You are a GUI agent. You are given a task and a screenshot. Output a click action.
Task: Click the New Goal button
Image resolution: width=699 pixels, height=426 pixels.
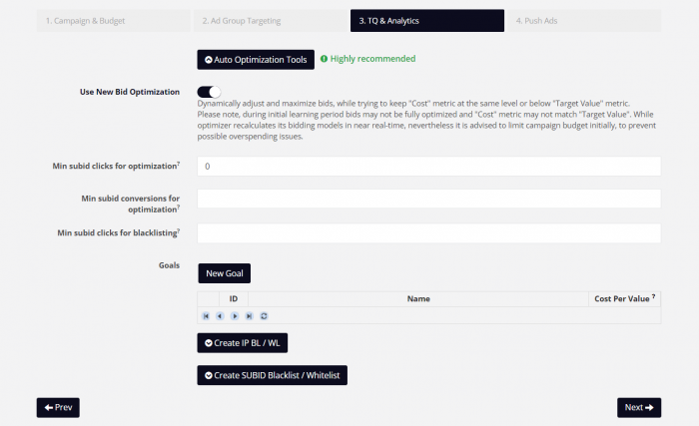[225, 273]
